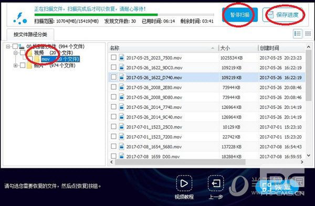
Task: Check box for 2017-07-08_1654_5680.mov
Action: [113, 146]
